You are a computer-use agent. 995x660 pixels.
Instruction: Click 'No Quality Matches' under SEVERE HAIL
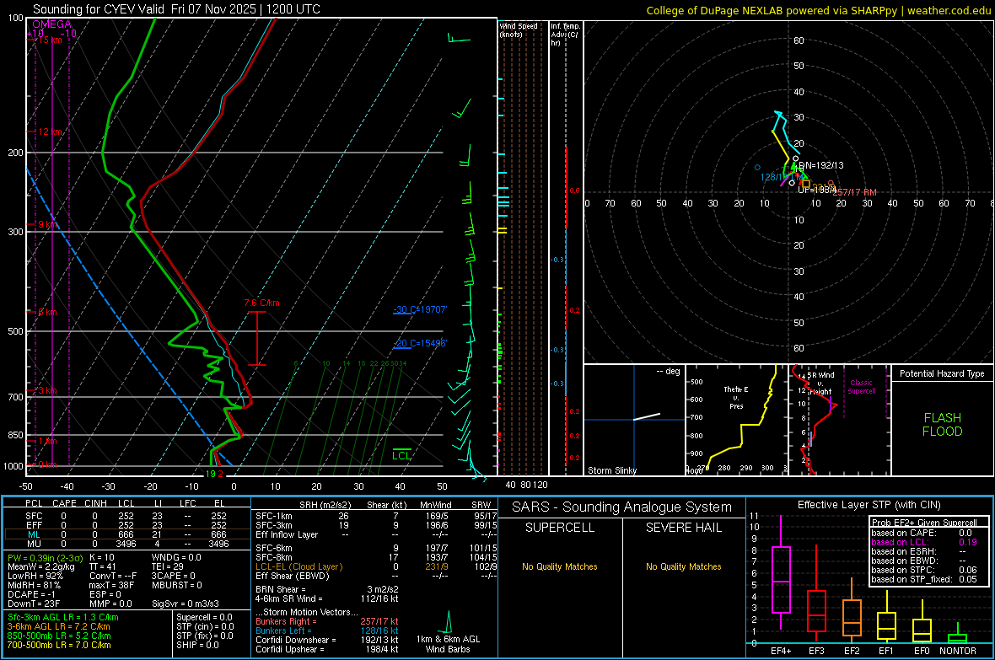[683, 566]
